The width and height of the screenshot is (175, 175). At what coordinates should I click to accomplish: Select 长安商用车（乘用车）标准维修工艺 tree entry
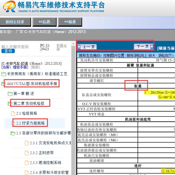[37, 74]
